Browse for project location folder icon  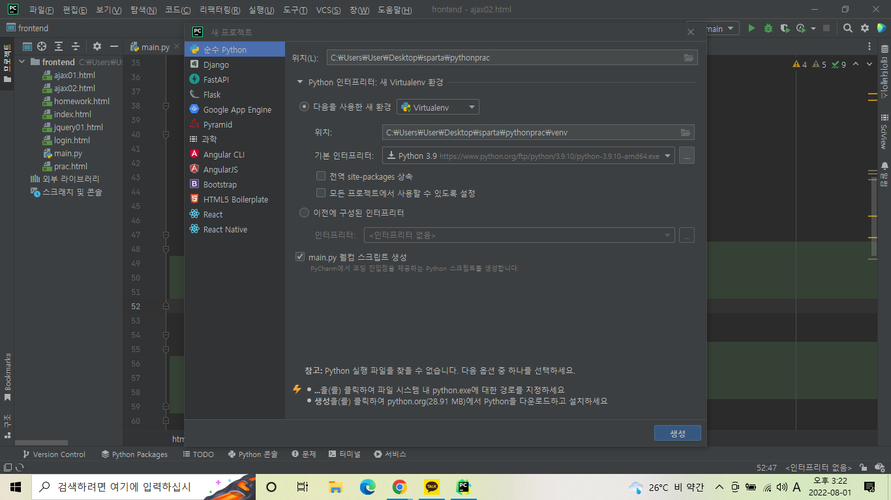(689, 57)
